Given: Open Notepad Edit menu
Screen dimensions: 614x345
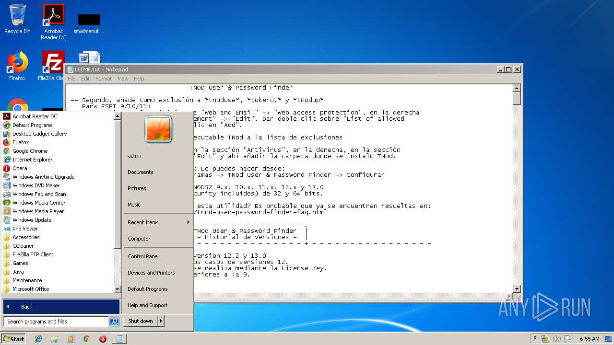Looking at the screenshot, I should point(85,79).
